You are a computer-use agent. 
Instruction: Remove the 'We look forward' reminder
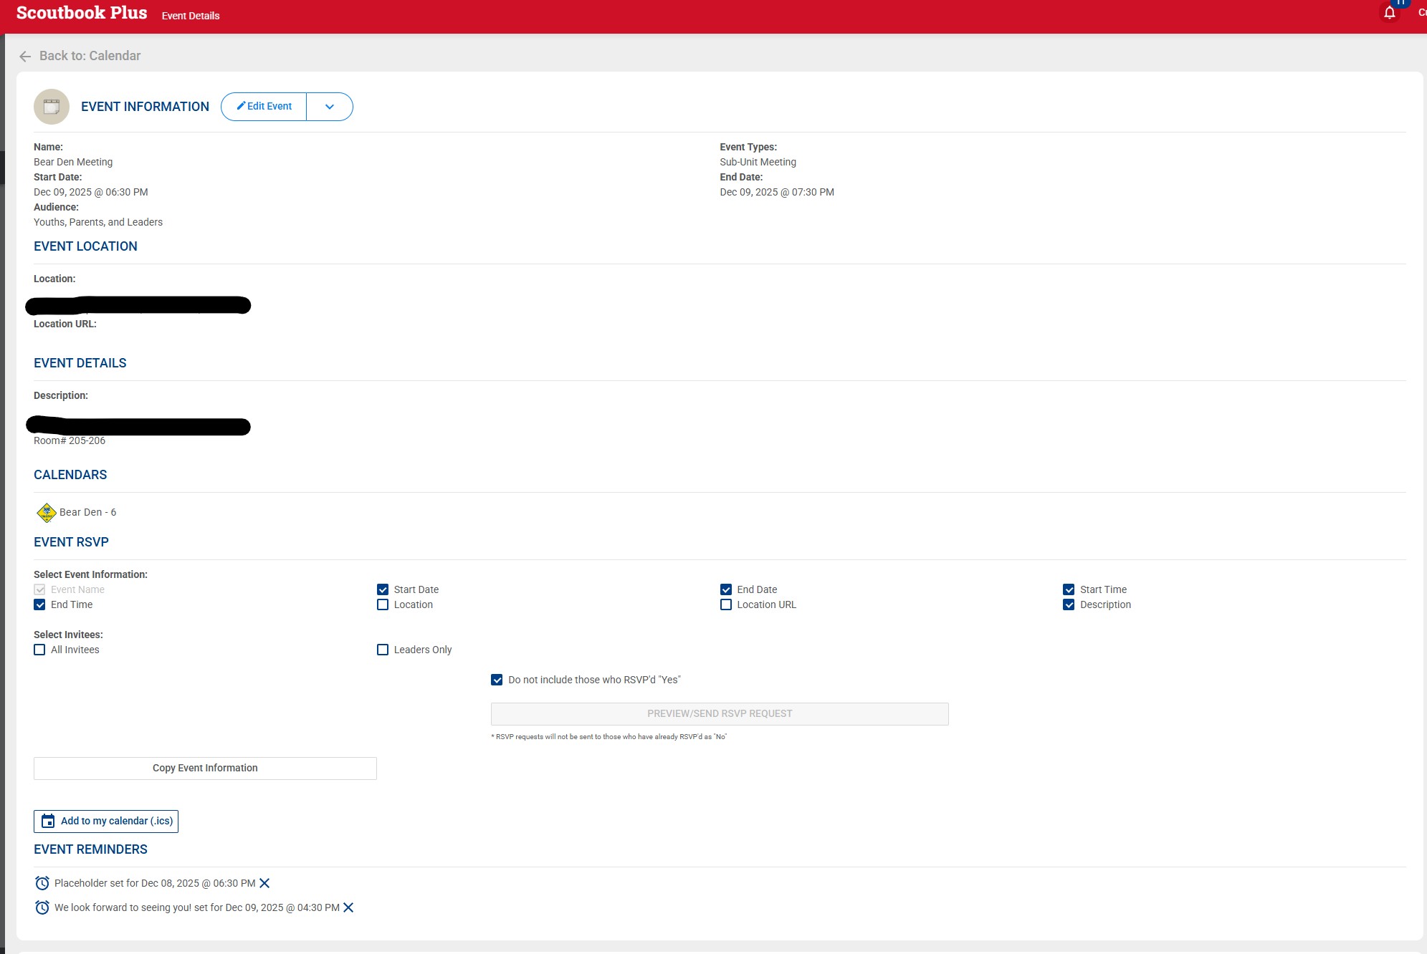348,907
